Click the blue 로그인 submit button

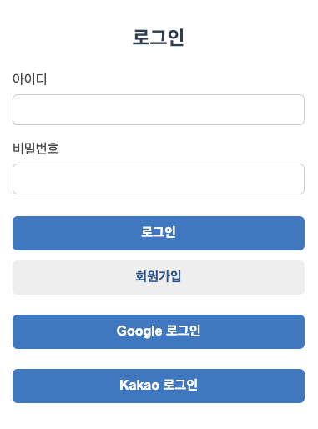point(159,233)
